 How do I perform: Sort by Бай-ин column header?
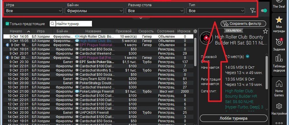(x=63, y=31)
